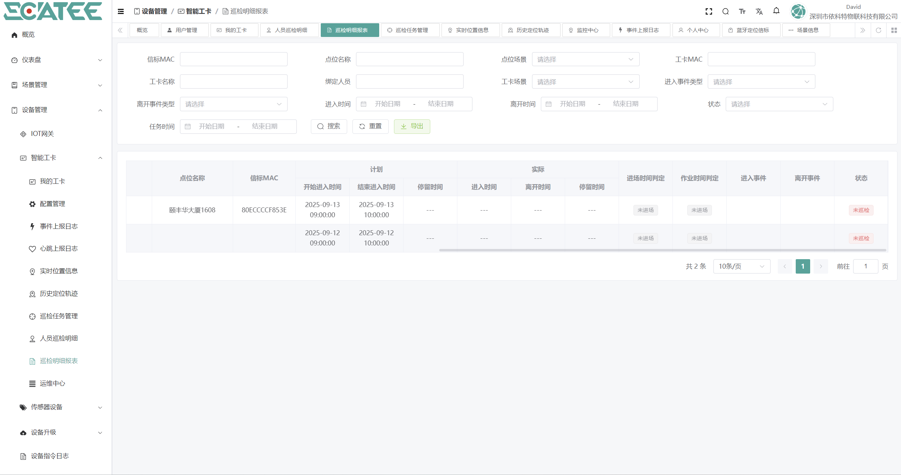The height and width of the screenshot is (475, 901).
Task: Open the grid tab options icon
Action: pyautogui.click(x=894, y=30)
